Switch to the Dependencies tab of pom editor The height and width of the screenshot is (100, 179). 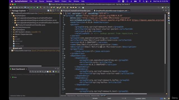point(72,96)
